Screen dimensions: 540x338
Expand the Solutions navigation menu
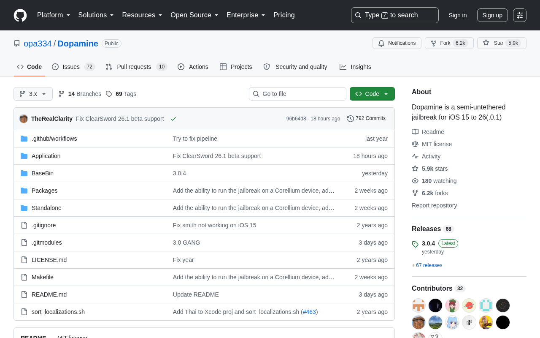coord(96,15)
